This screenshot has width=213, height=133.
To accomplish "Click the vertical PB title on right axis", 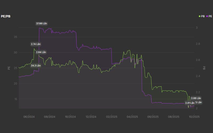I will point(204,68).
